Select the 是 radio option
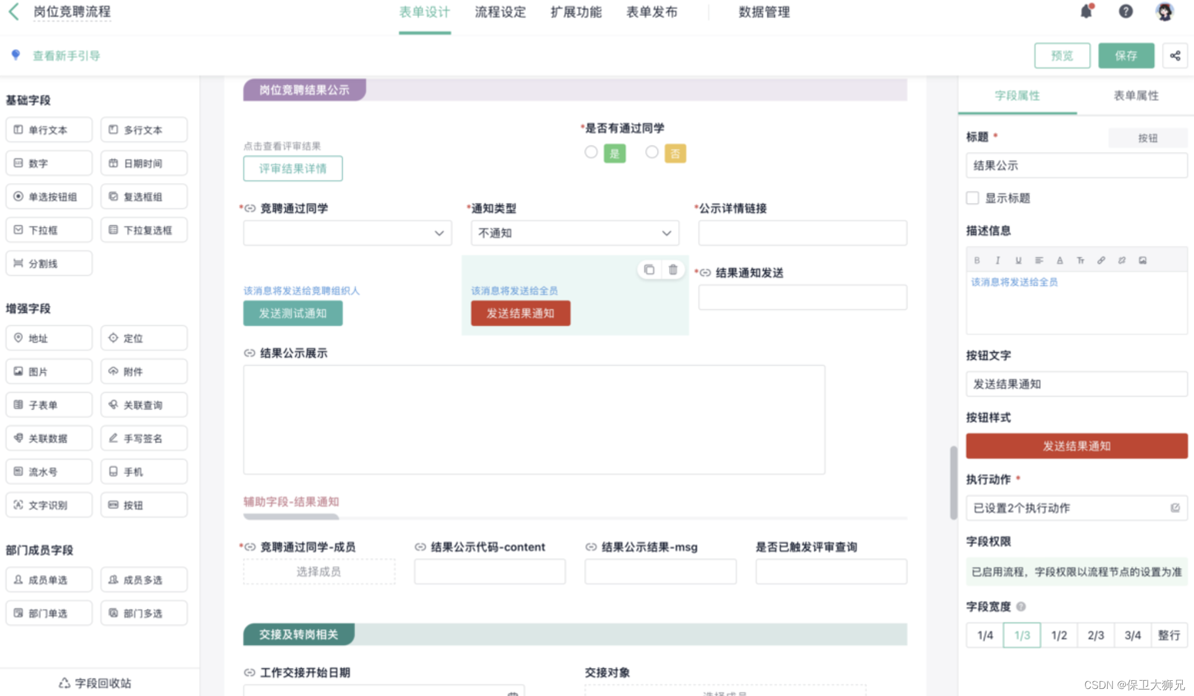The image size is (1194, 696). (x=591, y=153)
